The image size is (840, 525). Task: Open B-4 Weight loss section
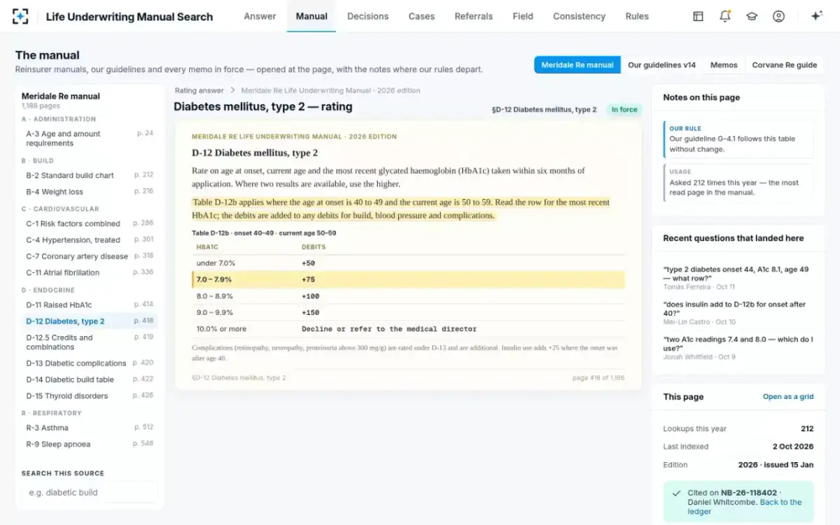coord(90,192)
